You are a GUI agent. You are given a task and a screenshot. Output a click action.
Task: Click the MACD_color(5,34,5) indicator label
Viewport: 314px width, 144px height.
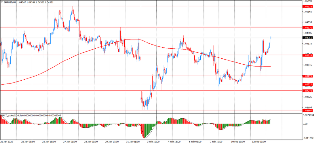tap(11, 116)
